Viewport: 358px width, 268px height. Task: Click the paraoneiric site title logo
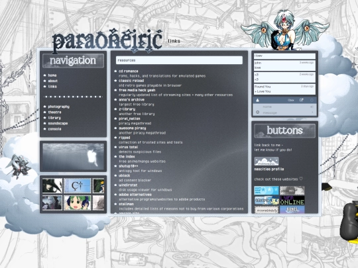point(107,40)
